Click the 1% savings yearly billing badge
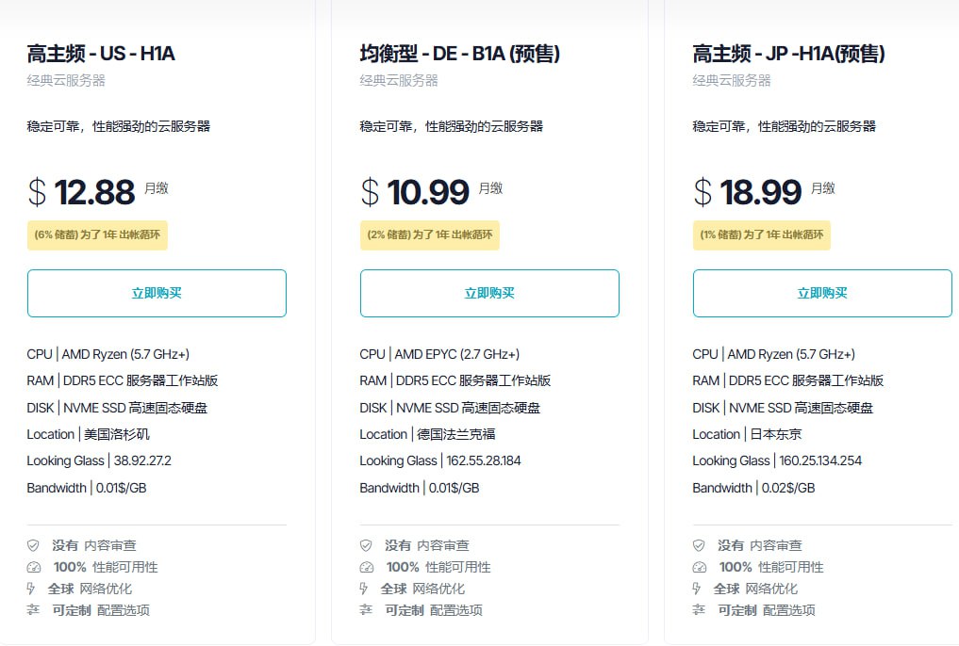 [762, 234]
